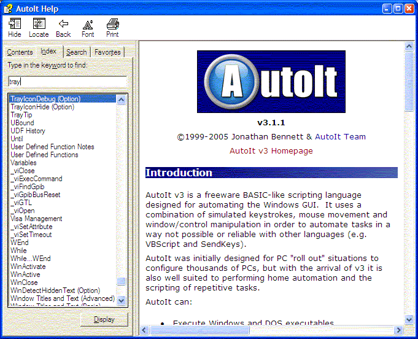The image size is (418, 339).
Task: Click content pane vertical scrollbar thumb
Action: [x=409, y=81]
